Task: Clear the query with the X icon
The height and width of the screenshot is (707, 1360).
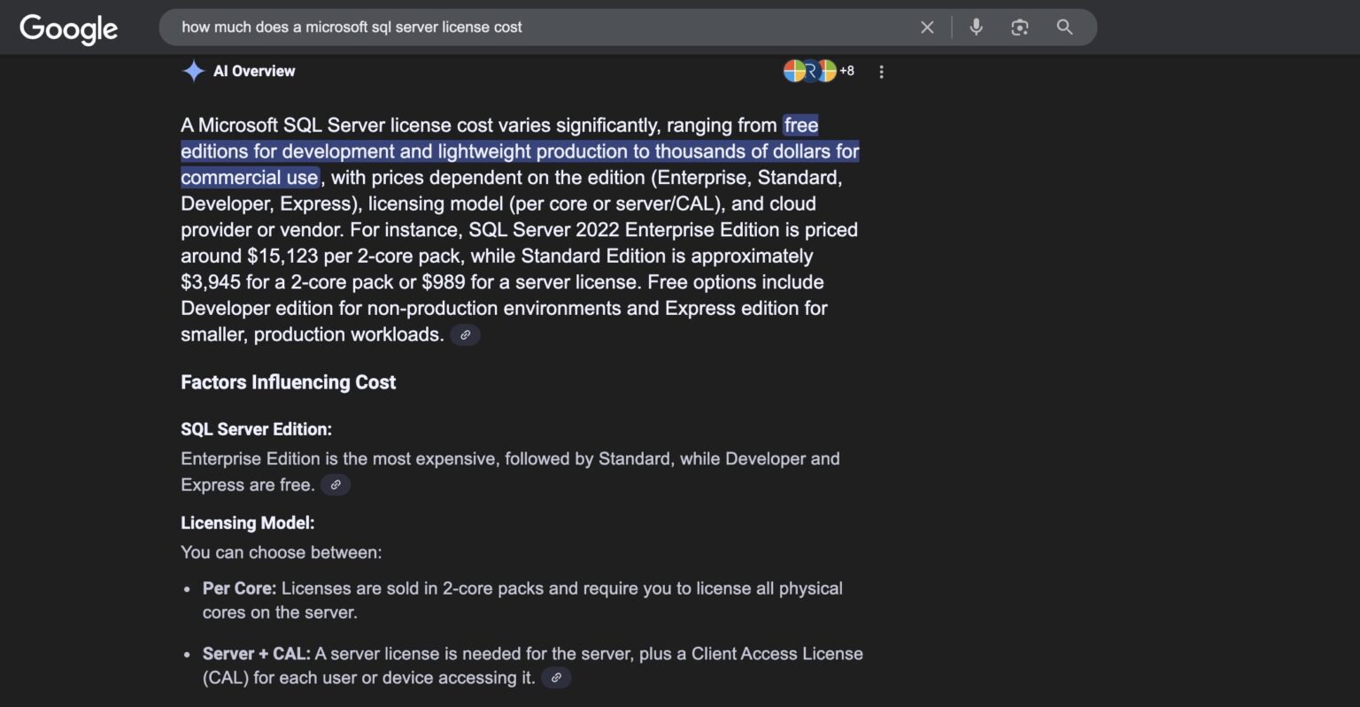Action: coord(926,27)
